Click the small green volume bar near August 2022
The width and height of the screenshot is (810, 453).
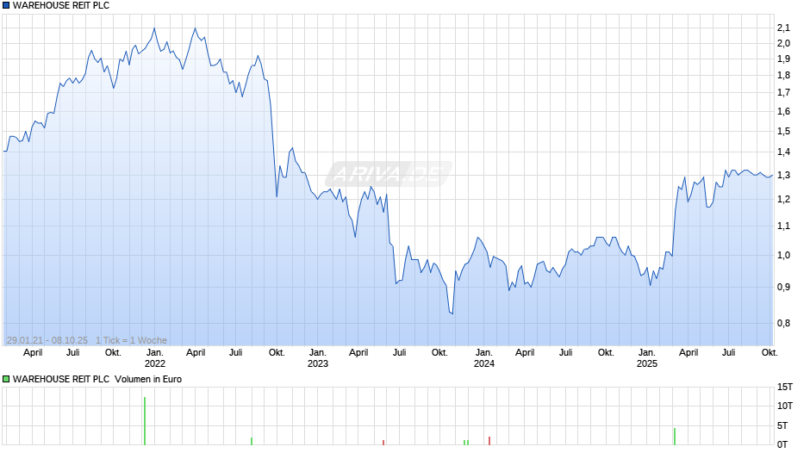tap(252, 441)
